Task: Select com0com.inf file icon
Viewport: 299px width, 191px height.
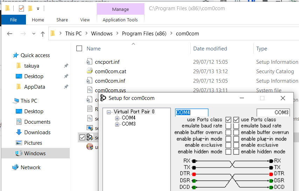Action: (89, 81)
